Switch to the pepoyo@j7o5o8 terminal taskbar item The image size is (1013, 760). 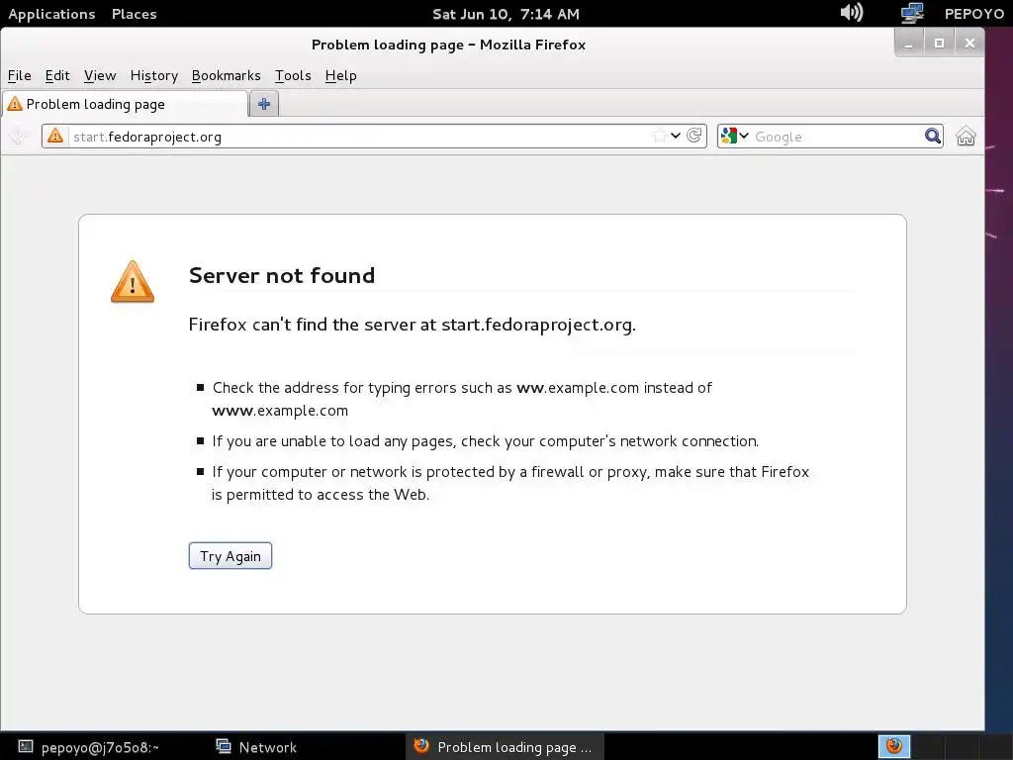tap(89, 747)
